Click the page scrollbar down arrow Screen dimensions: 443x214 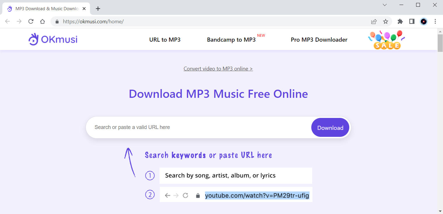coord(440,211)
